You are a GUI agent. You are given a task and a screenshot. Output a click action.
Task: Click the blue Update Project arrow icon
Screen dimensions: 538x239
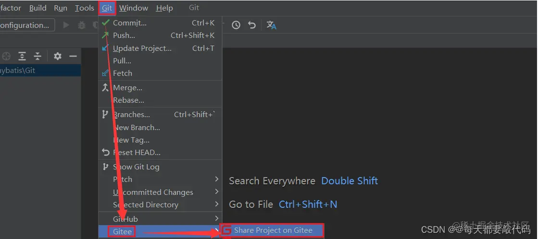[x=106, y=48]
